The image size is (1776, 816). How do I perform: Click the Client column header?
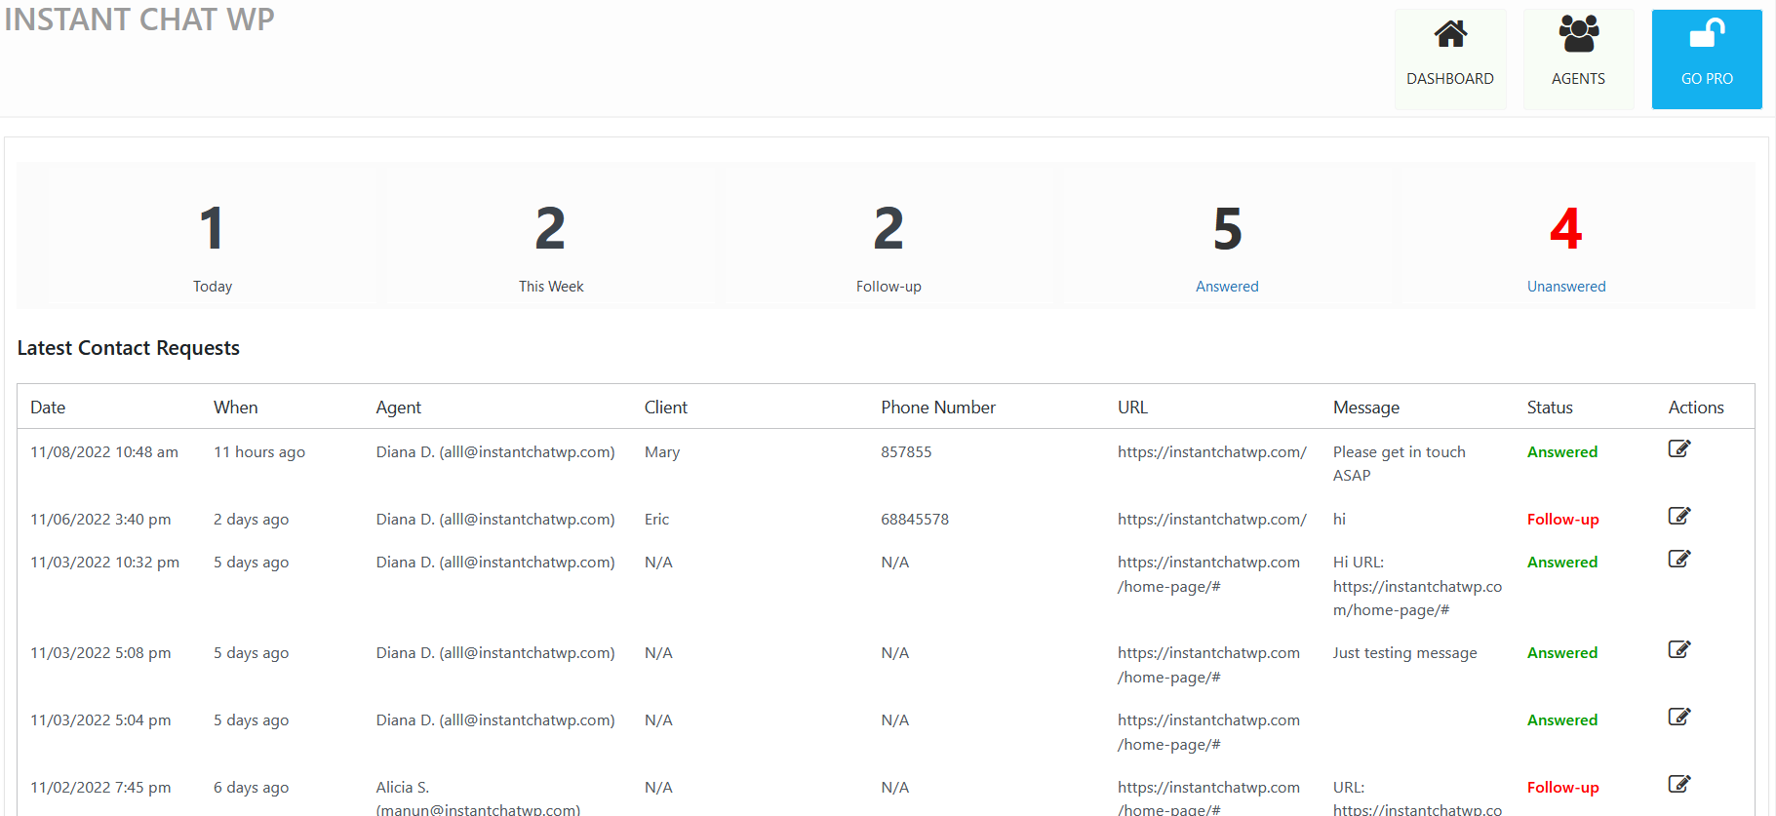(666, 408)
